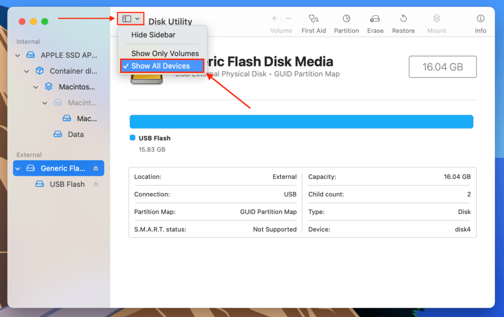This screenshot has height=317, width=504.
Task: Select the Generic Fla... external disk
Action: (58, 168)
